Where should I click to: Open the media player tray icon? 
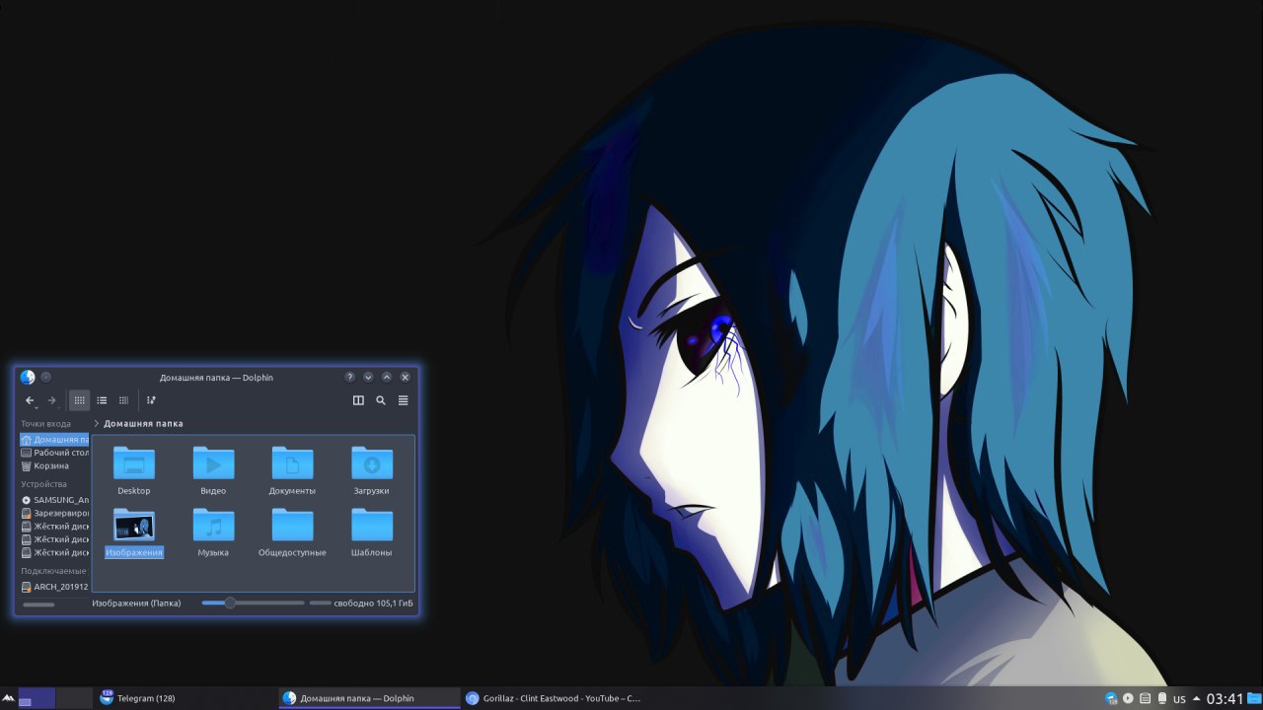coord(1128,698)
